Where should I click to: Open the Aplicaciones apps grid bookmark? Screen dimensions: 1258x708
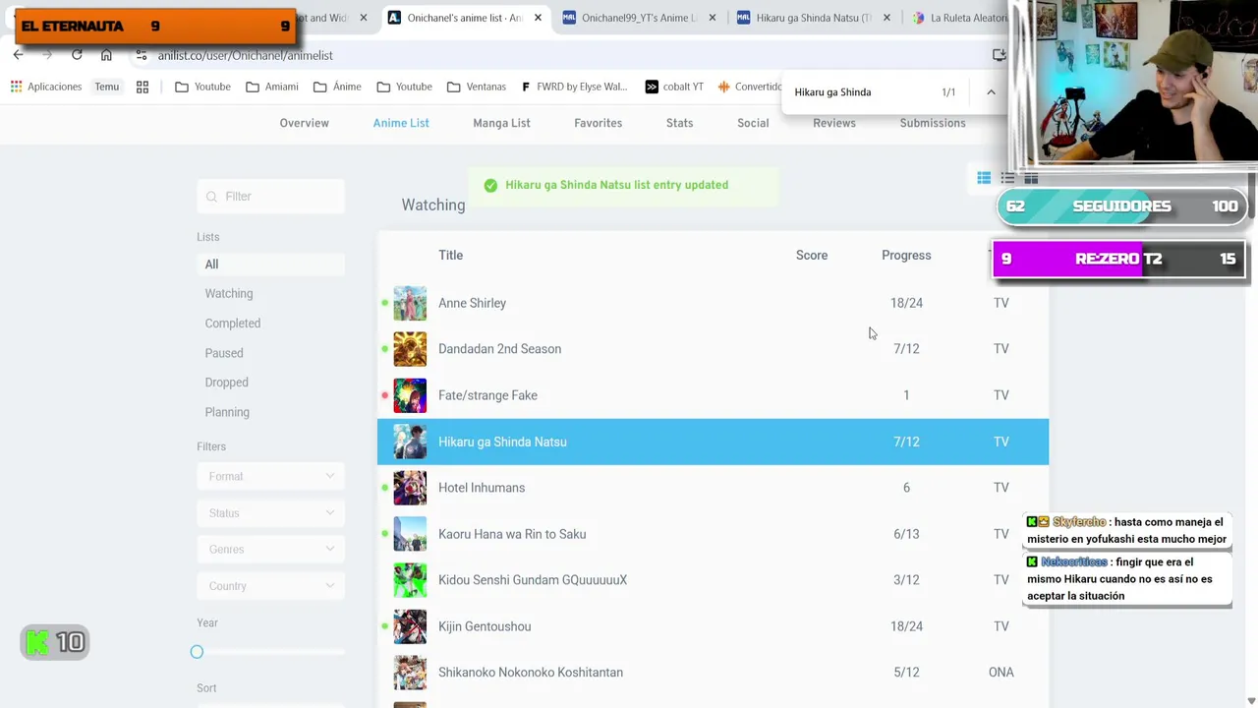(46, 87)
